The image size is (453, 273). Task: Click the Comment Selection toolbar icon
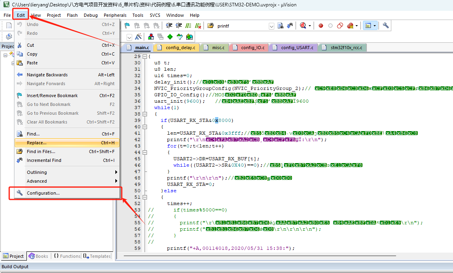188,26
